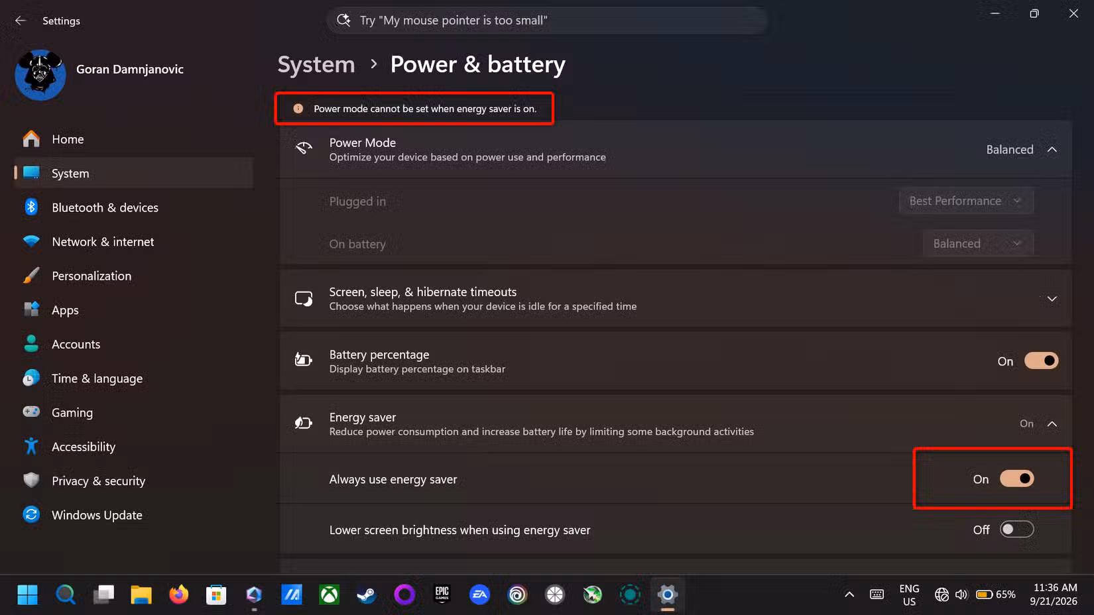This screenshot has width=1094, height=615.
Task: Click the Settings back arrow
Action: (x=21, y=21)
